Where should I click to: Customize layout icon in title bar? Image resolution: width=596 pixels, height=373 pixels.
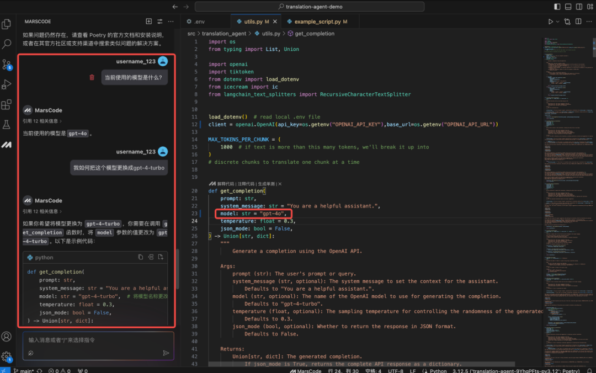coord(590,7)
